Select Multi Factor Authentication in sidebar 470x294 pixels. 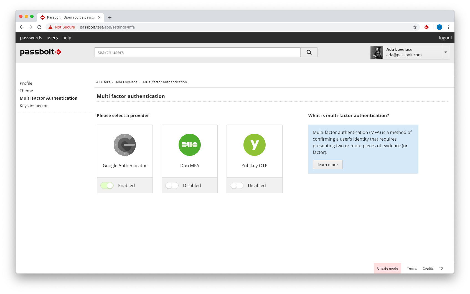tap(49, 98)
